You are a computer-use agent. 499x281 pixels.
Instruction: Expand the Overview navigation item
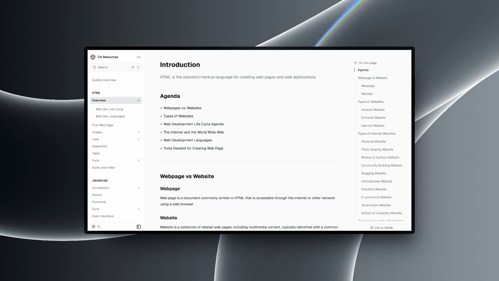(x=139, y=100)
